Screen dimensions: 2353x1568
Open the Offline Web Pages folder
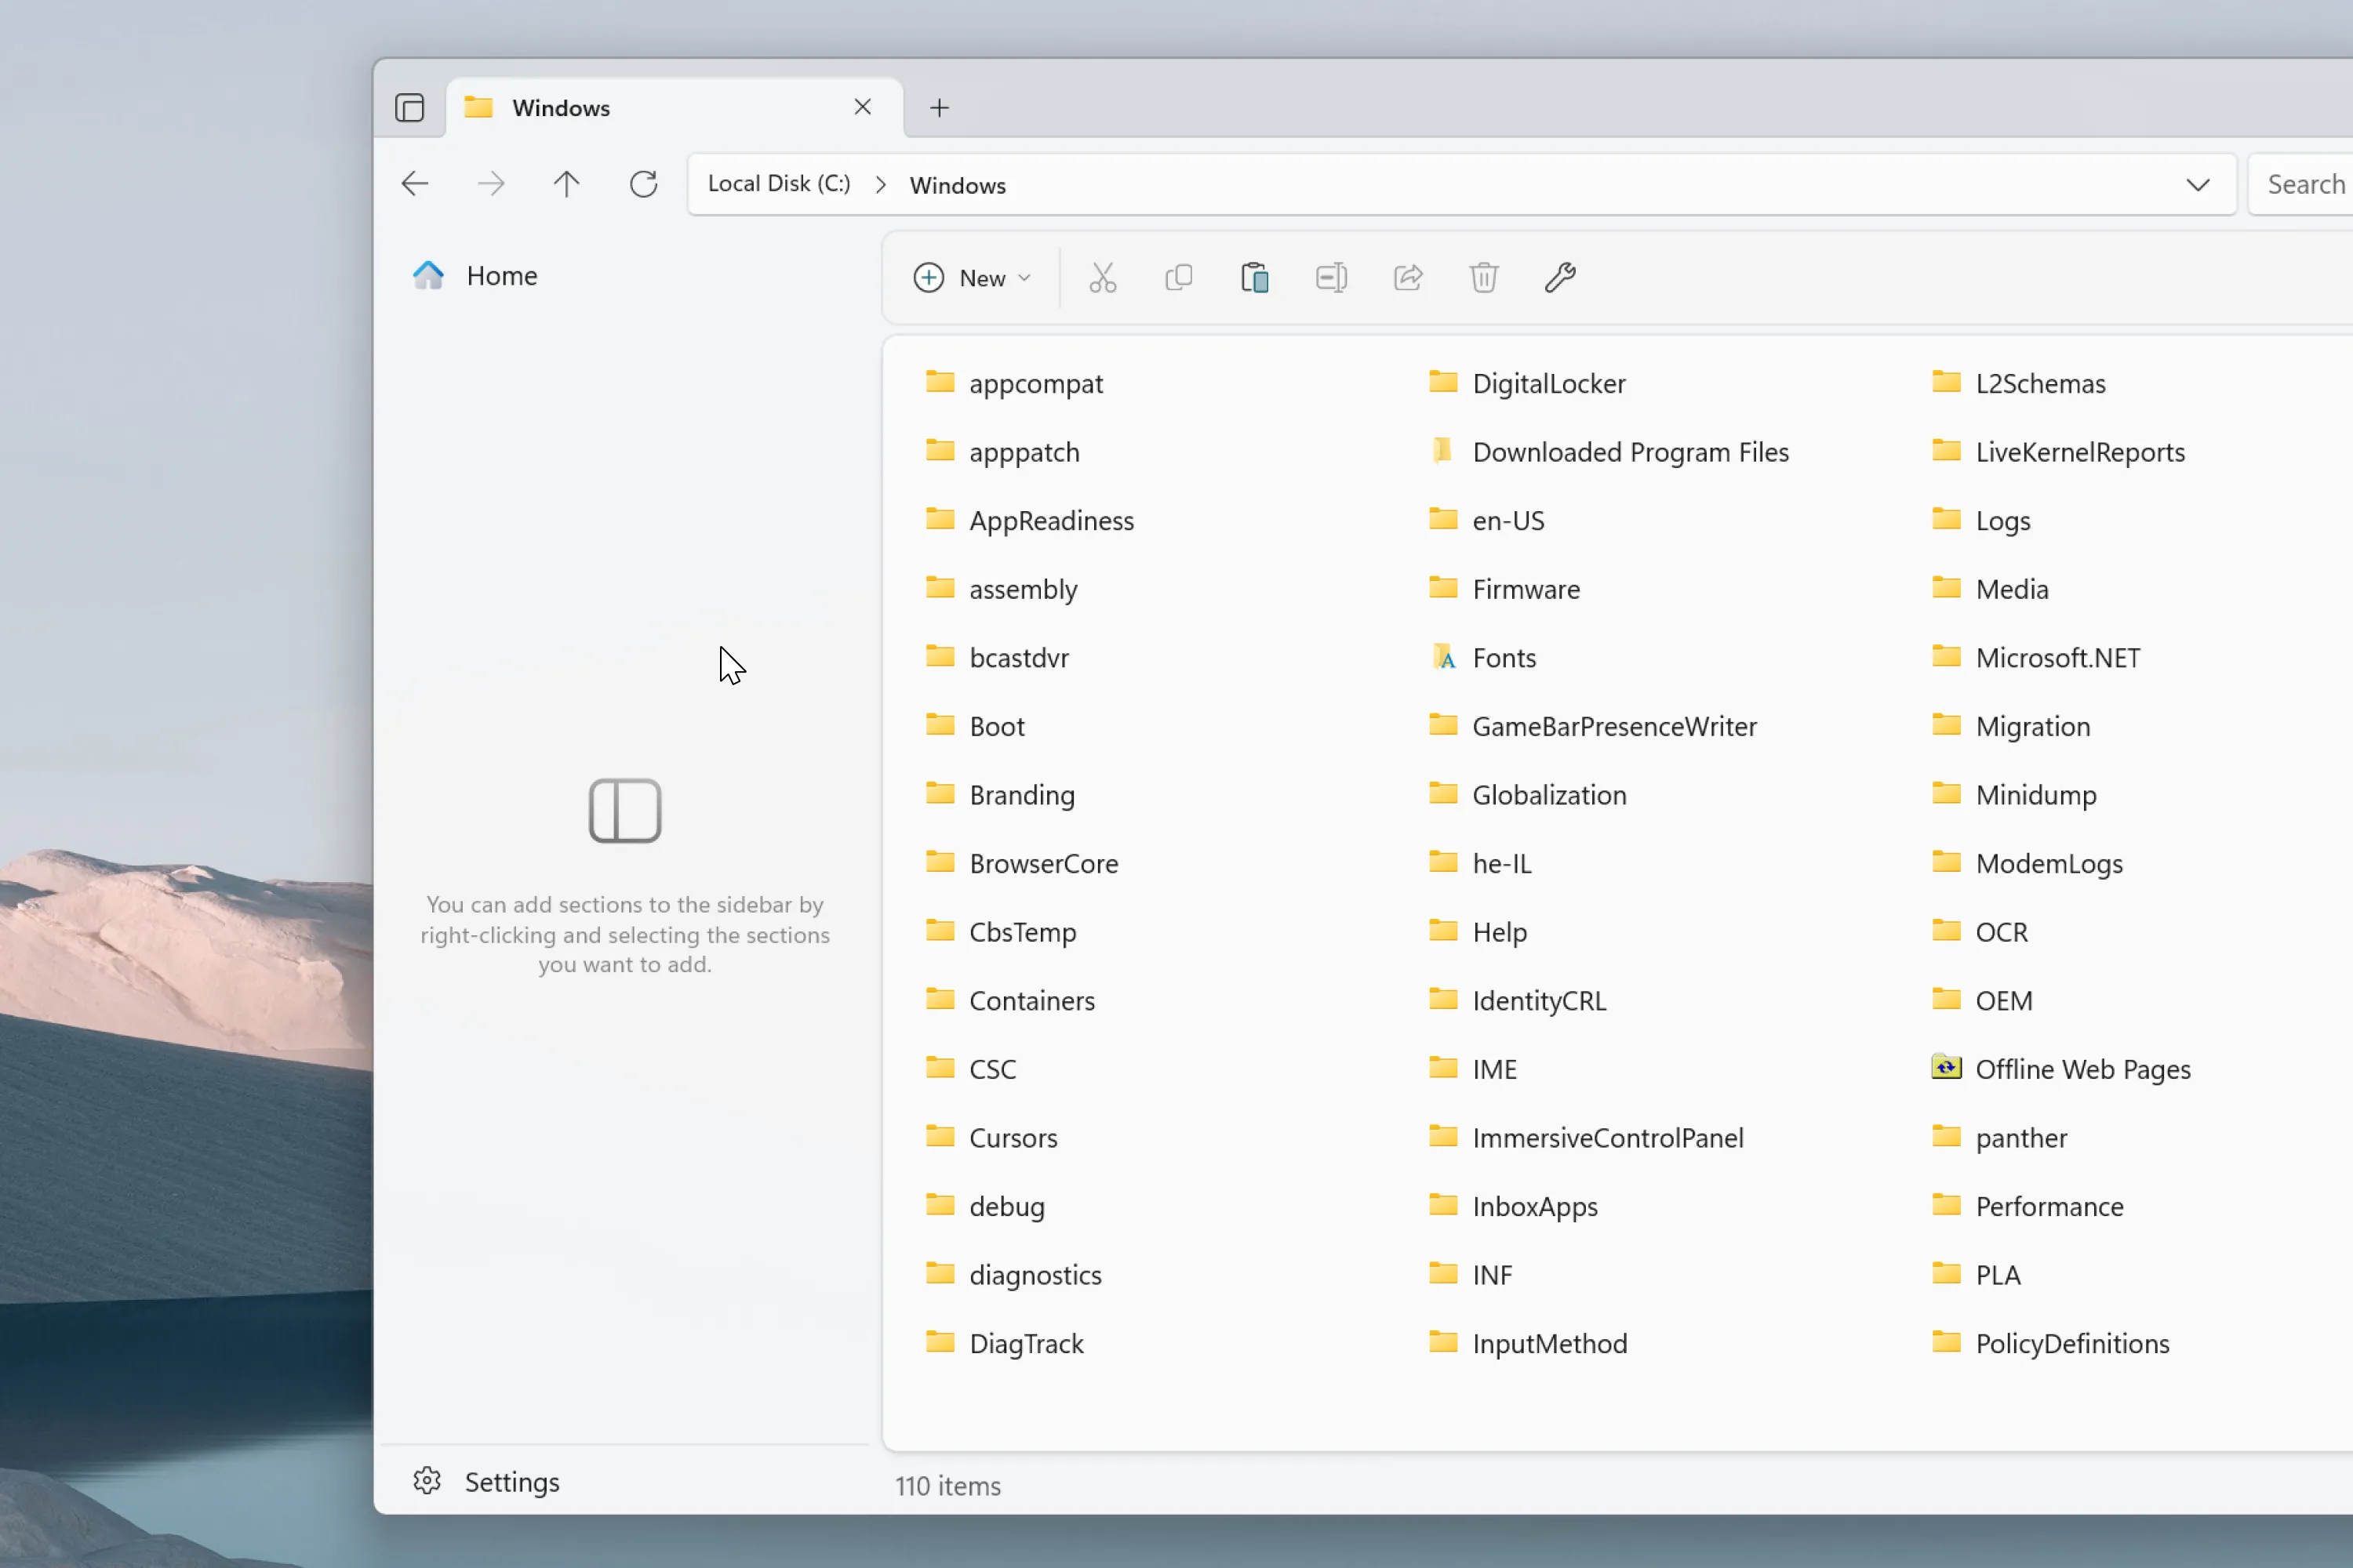[2082, 1068]
